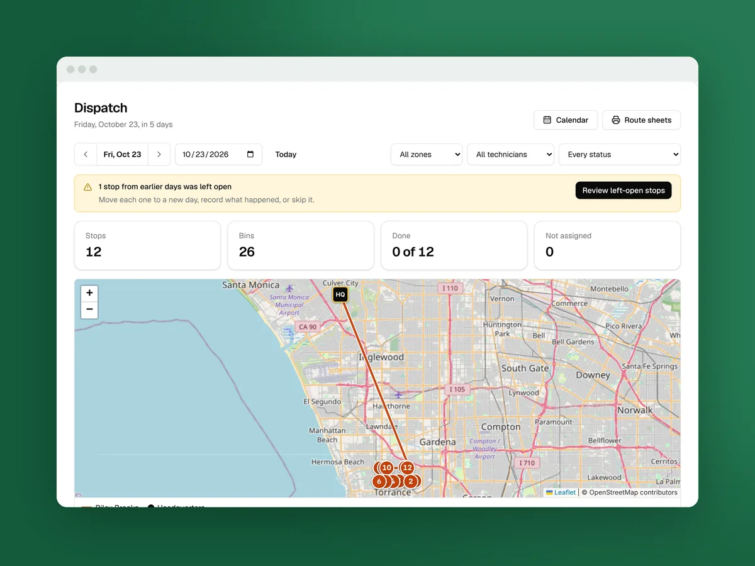Zoom out on the map
The width and height of the screenshot is (755, 566).
(x=89, y=309)
